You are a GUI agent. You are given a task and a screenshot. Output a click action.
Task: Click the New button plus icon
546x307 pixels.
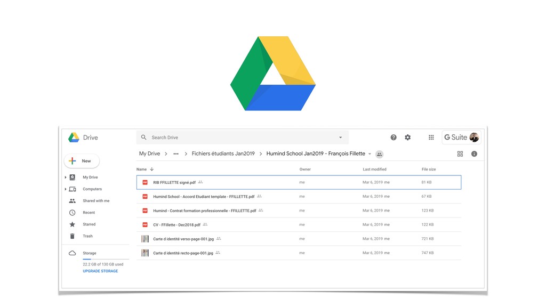click(73, 161)
